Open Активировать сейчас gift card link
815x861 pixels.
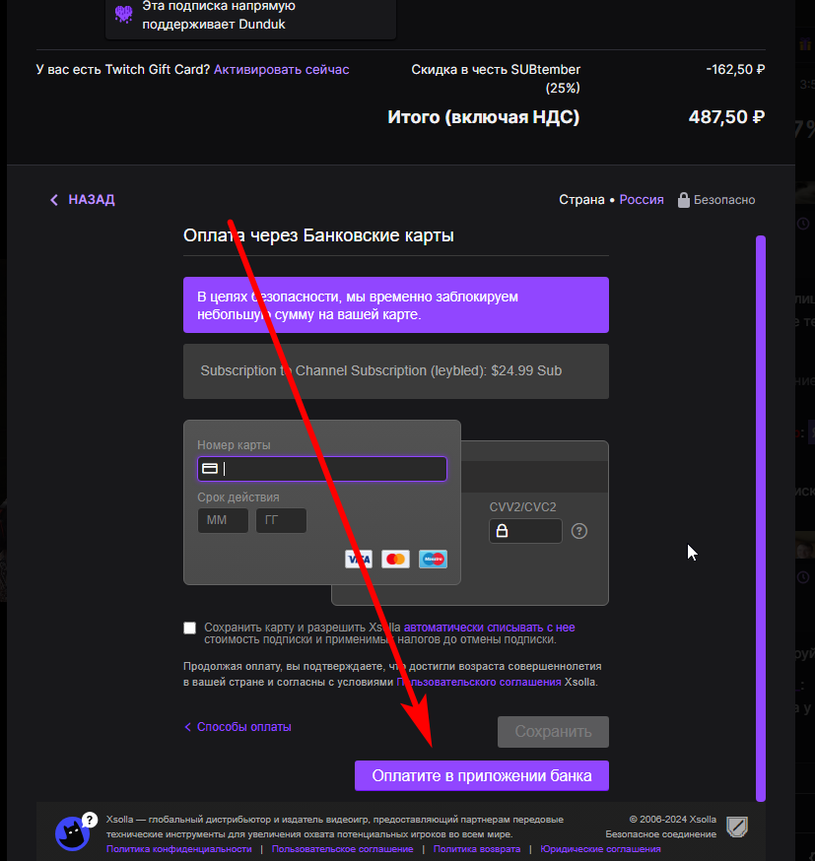[281, 70]
